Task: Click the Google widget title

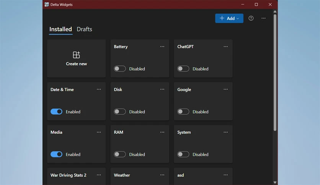Action: [184, 89]
